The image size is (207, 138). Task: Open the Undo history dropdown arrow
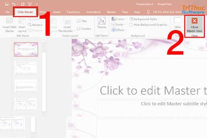18,4
